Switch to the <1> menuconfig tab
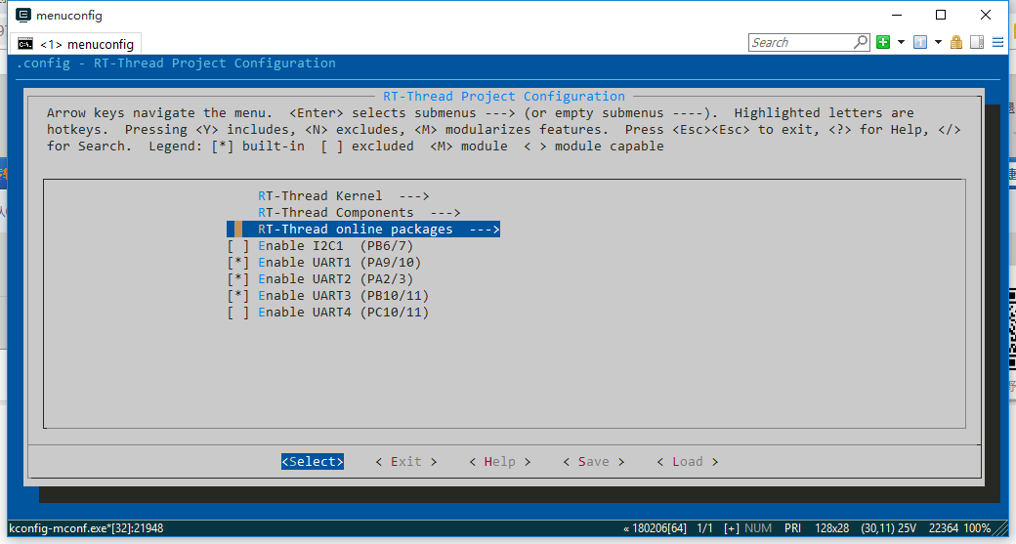This screenshot has width=1016, height=544. coord(76,44)
